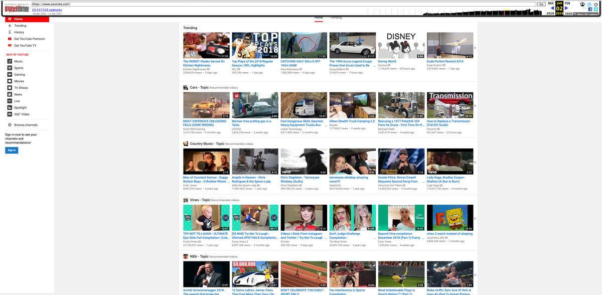Expand Trending row with right chevron
602x295 pixels.
click(475, 48)
